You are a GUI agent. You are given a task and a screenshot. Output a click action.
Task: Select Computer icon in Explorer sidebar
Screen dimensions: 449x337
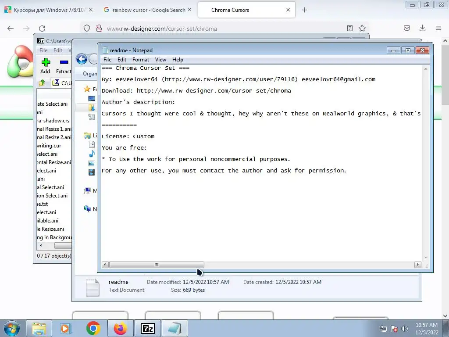click(87, 190)
